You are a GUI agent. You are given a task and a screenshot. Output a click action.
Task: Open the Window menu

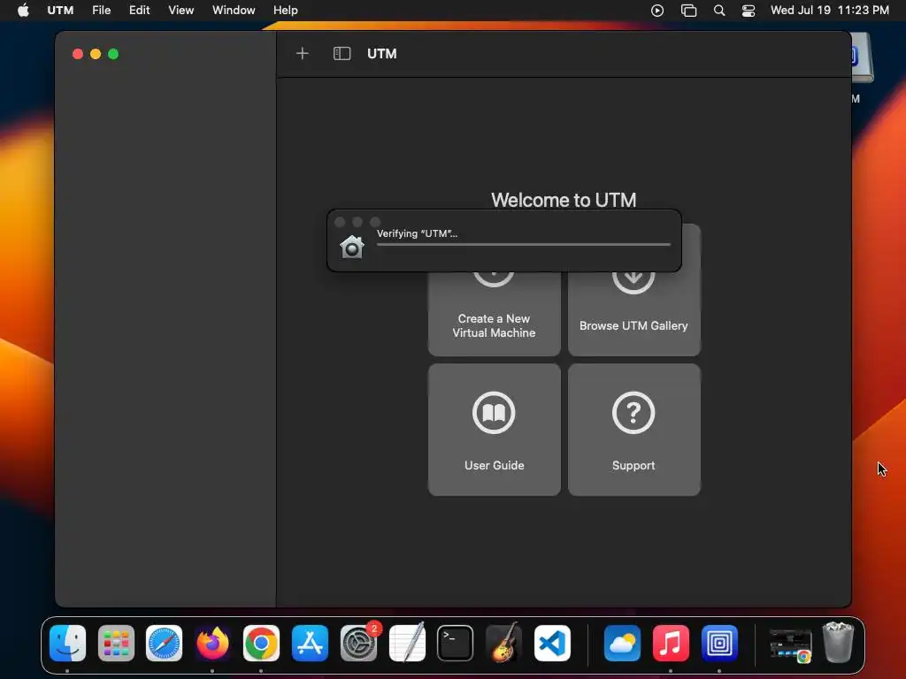(234, 11)
